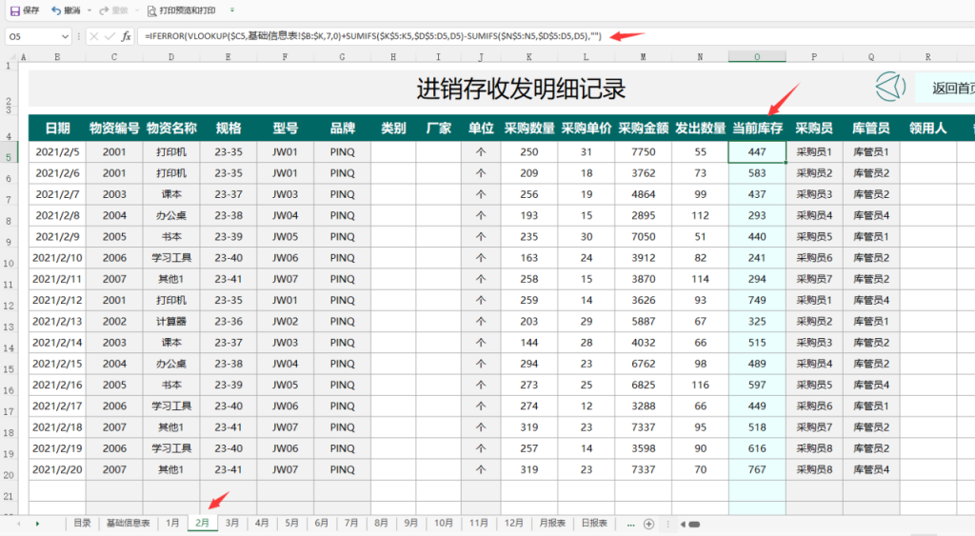Switch to the 4月 sheet tab
The height and width of the screenshot is (536, 975).
click(x=262, y=523)
